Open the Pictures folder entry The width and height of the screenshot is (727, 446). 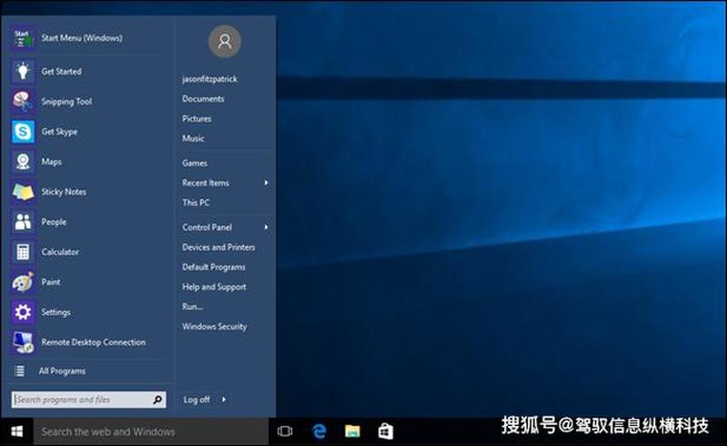[196, 119]
